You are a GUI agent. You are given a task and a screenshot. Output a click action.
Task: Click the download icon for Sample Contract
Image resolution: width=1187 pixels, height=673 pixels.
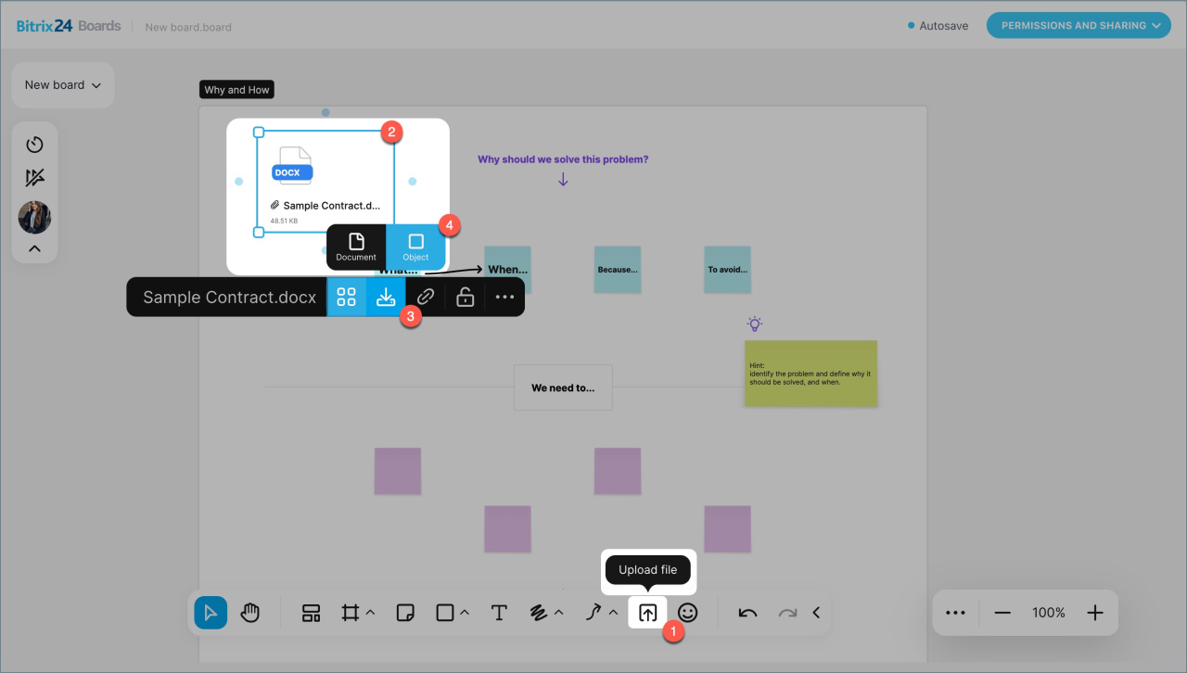coord(386,297)
